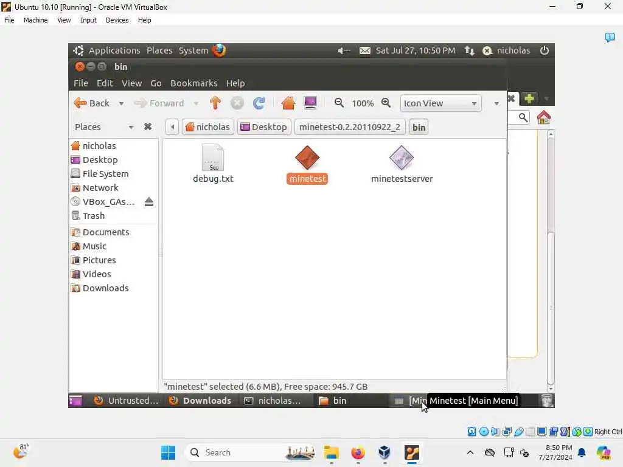
Task: Click Firefox home icon in background window
Action: click(x=543, y=117)
